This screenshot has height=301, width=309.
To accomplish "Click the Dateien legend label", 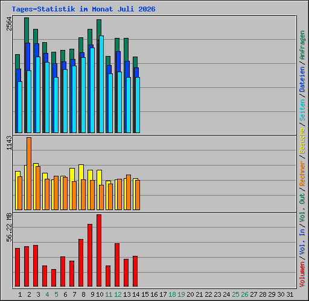I will (302, 79).
